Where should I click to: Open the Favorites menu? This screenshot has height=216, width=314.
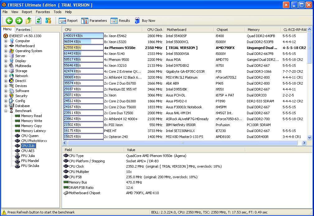(43, 12)
